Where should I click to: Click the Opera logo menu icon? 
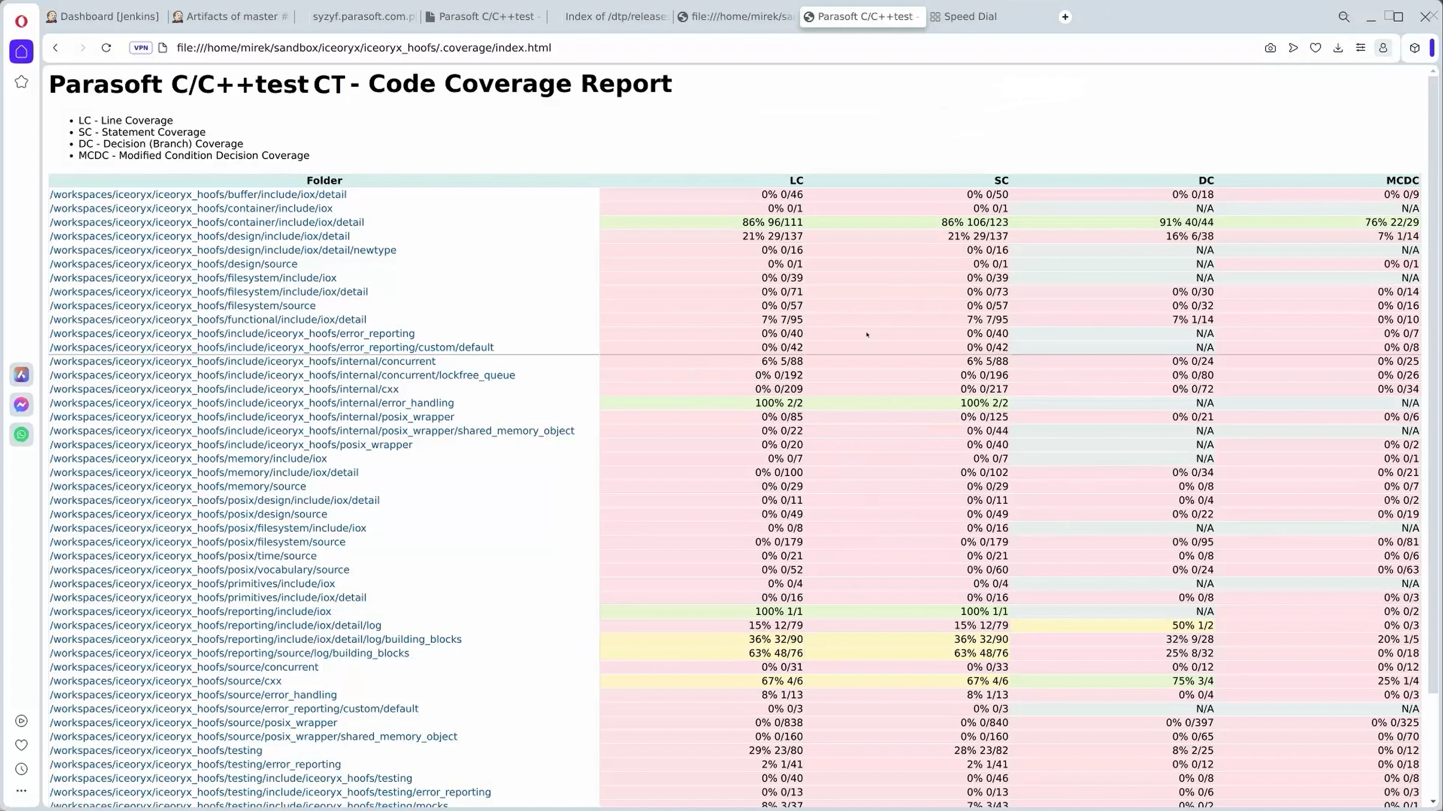[x=21, y=21]
